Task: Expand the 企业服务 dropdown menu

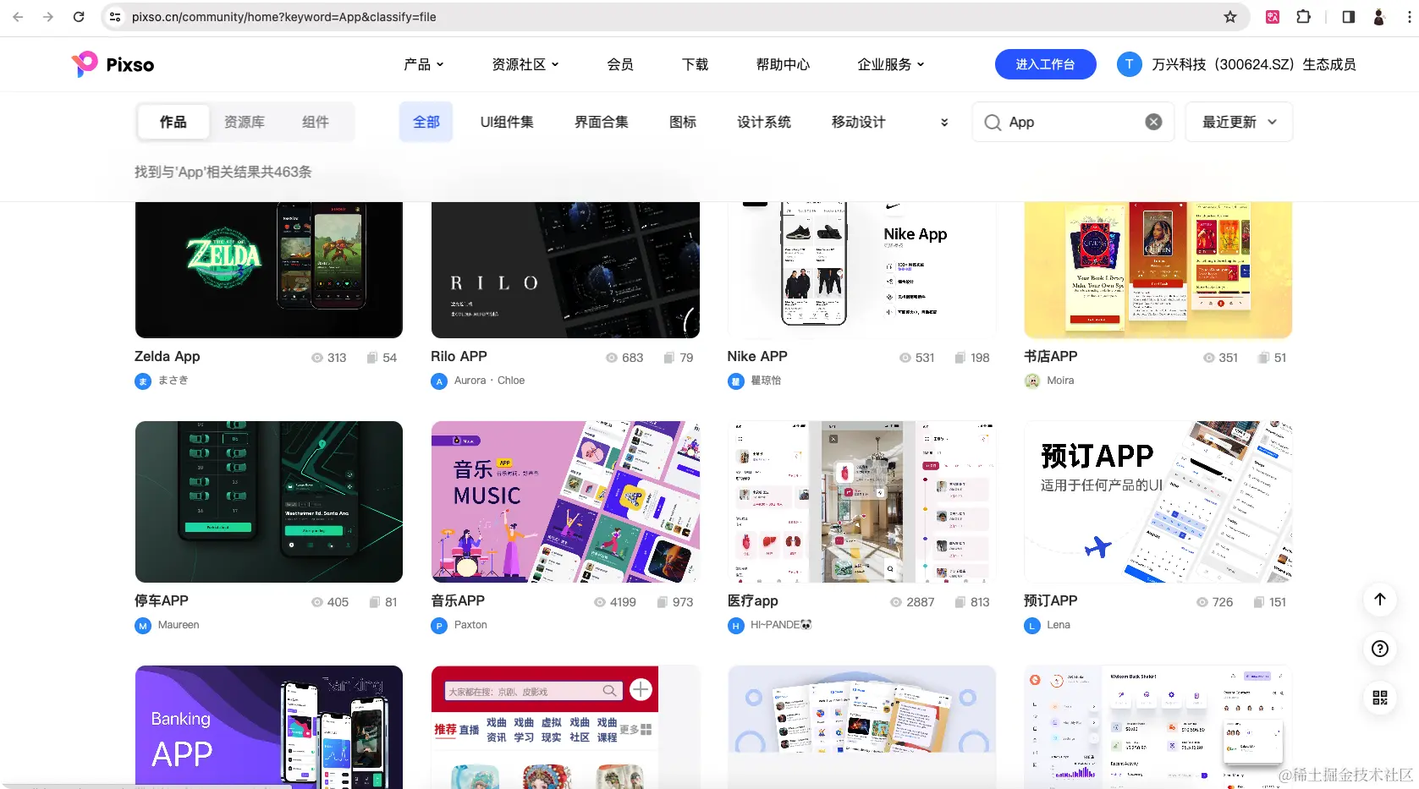Action: [891, 64]
